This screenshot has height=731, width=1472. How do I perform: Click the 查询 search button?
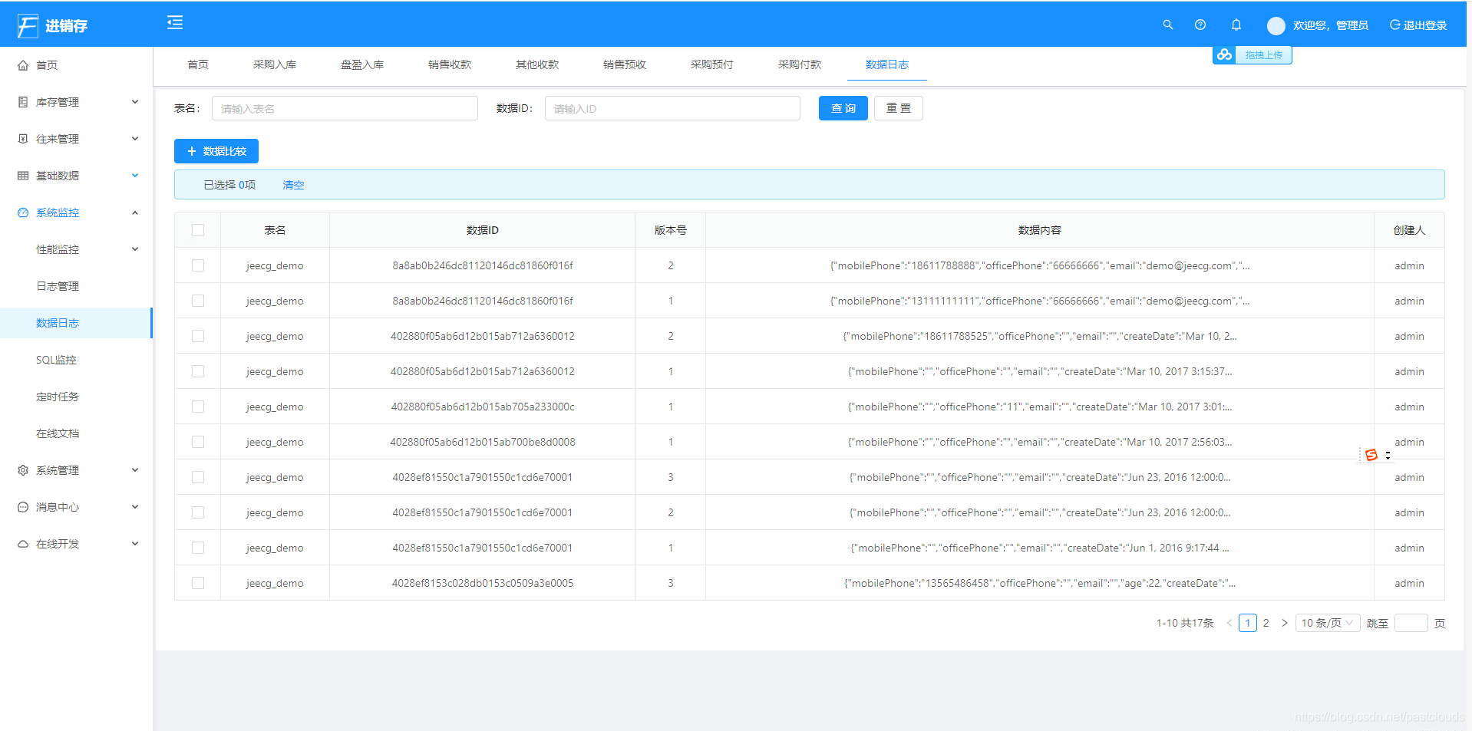[843, 108]
